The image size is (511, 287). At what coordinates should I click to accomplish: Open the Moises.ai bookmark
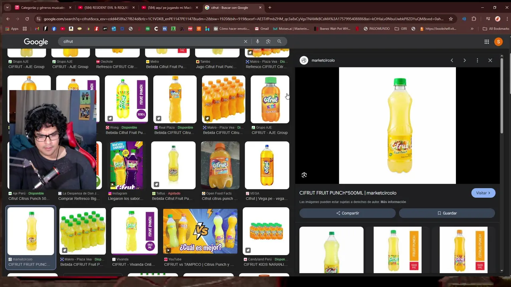[291, 29]
